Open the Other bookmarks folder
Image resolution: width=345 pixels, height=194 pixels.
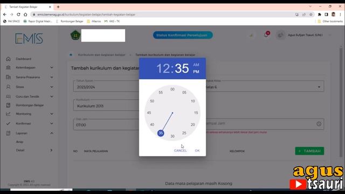[330, 22]
